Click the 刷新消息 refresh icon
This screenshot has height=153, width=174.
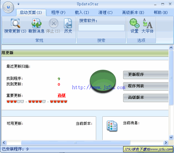[37, 23]
